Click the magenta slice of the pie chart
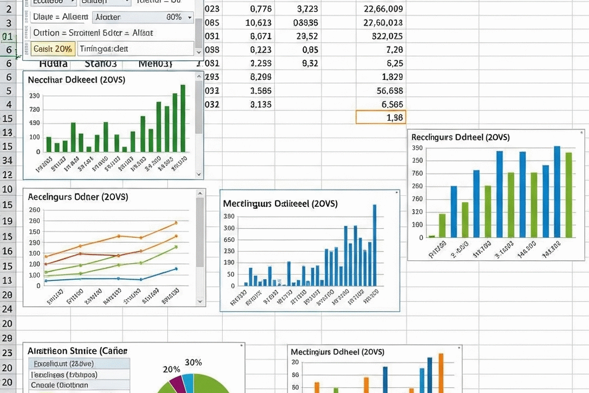 [177, 383]
